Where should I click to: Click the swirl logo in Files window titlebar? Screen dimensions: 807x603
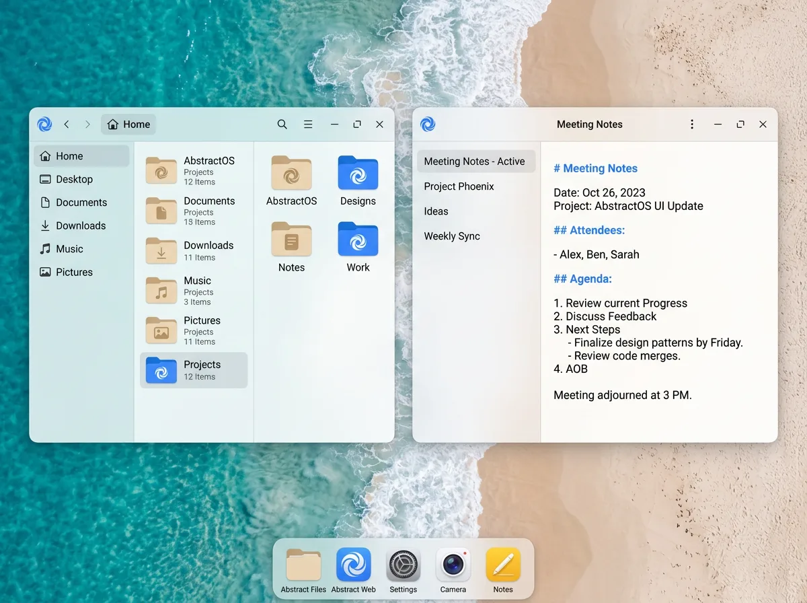pos(44,125)
